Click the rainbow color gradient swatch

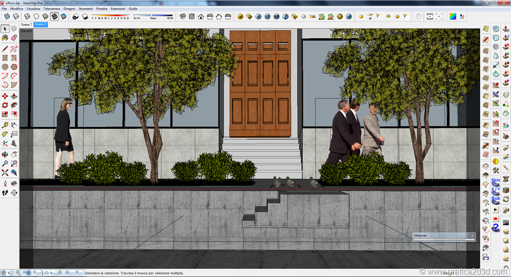click(x=453, y=16)
